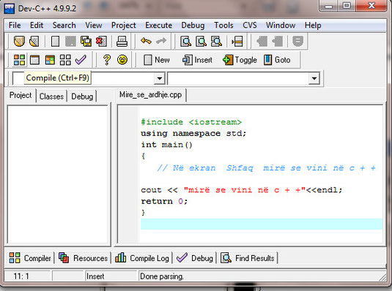Click the Replace magnifier icon
Screen dimensions: 392x291
(201, 41)
